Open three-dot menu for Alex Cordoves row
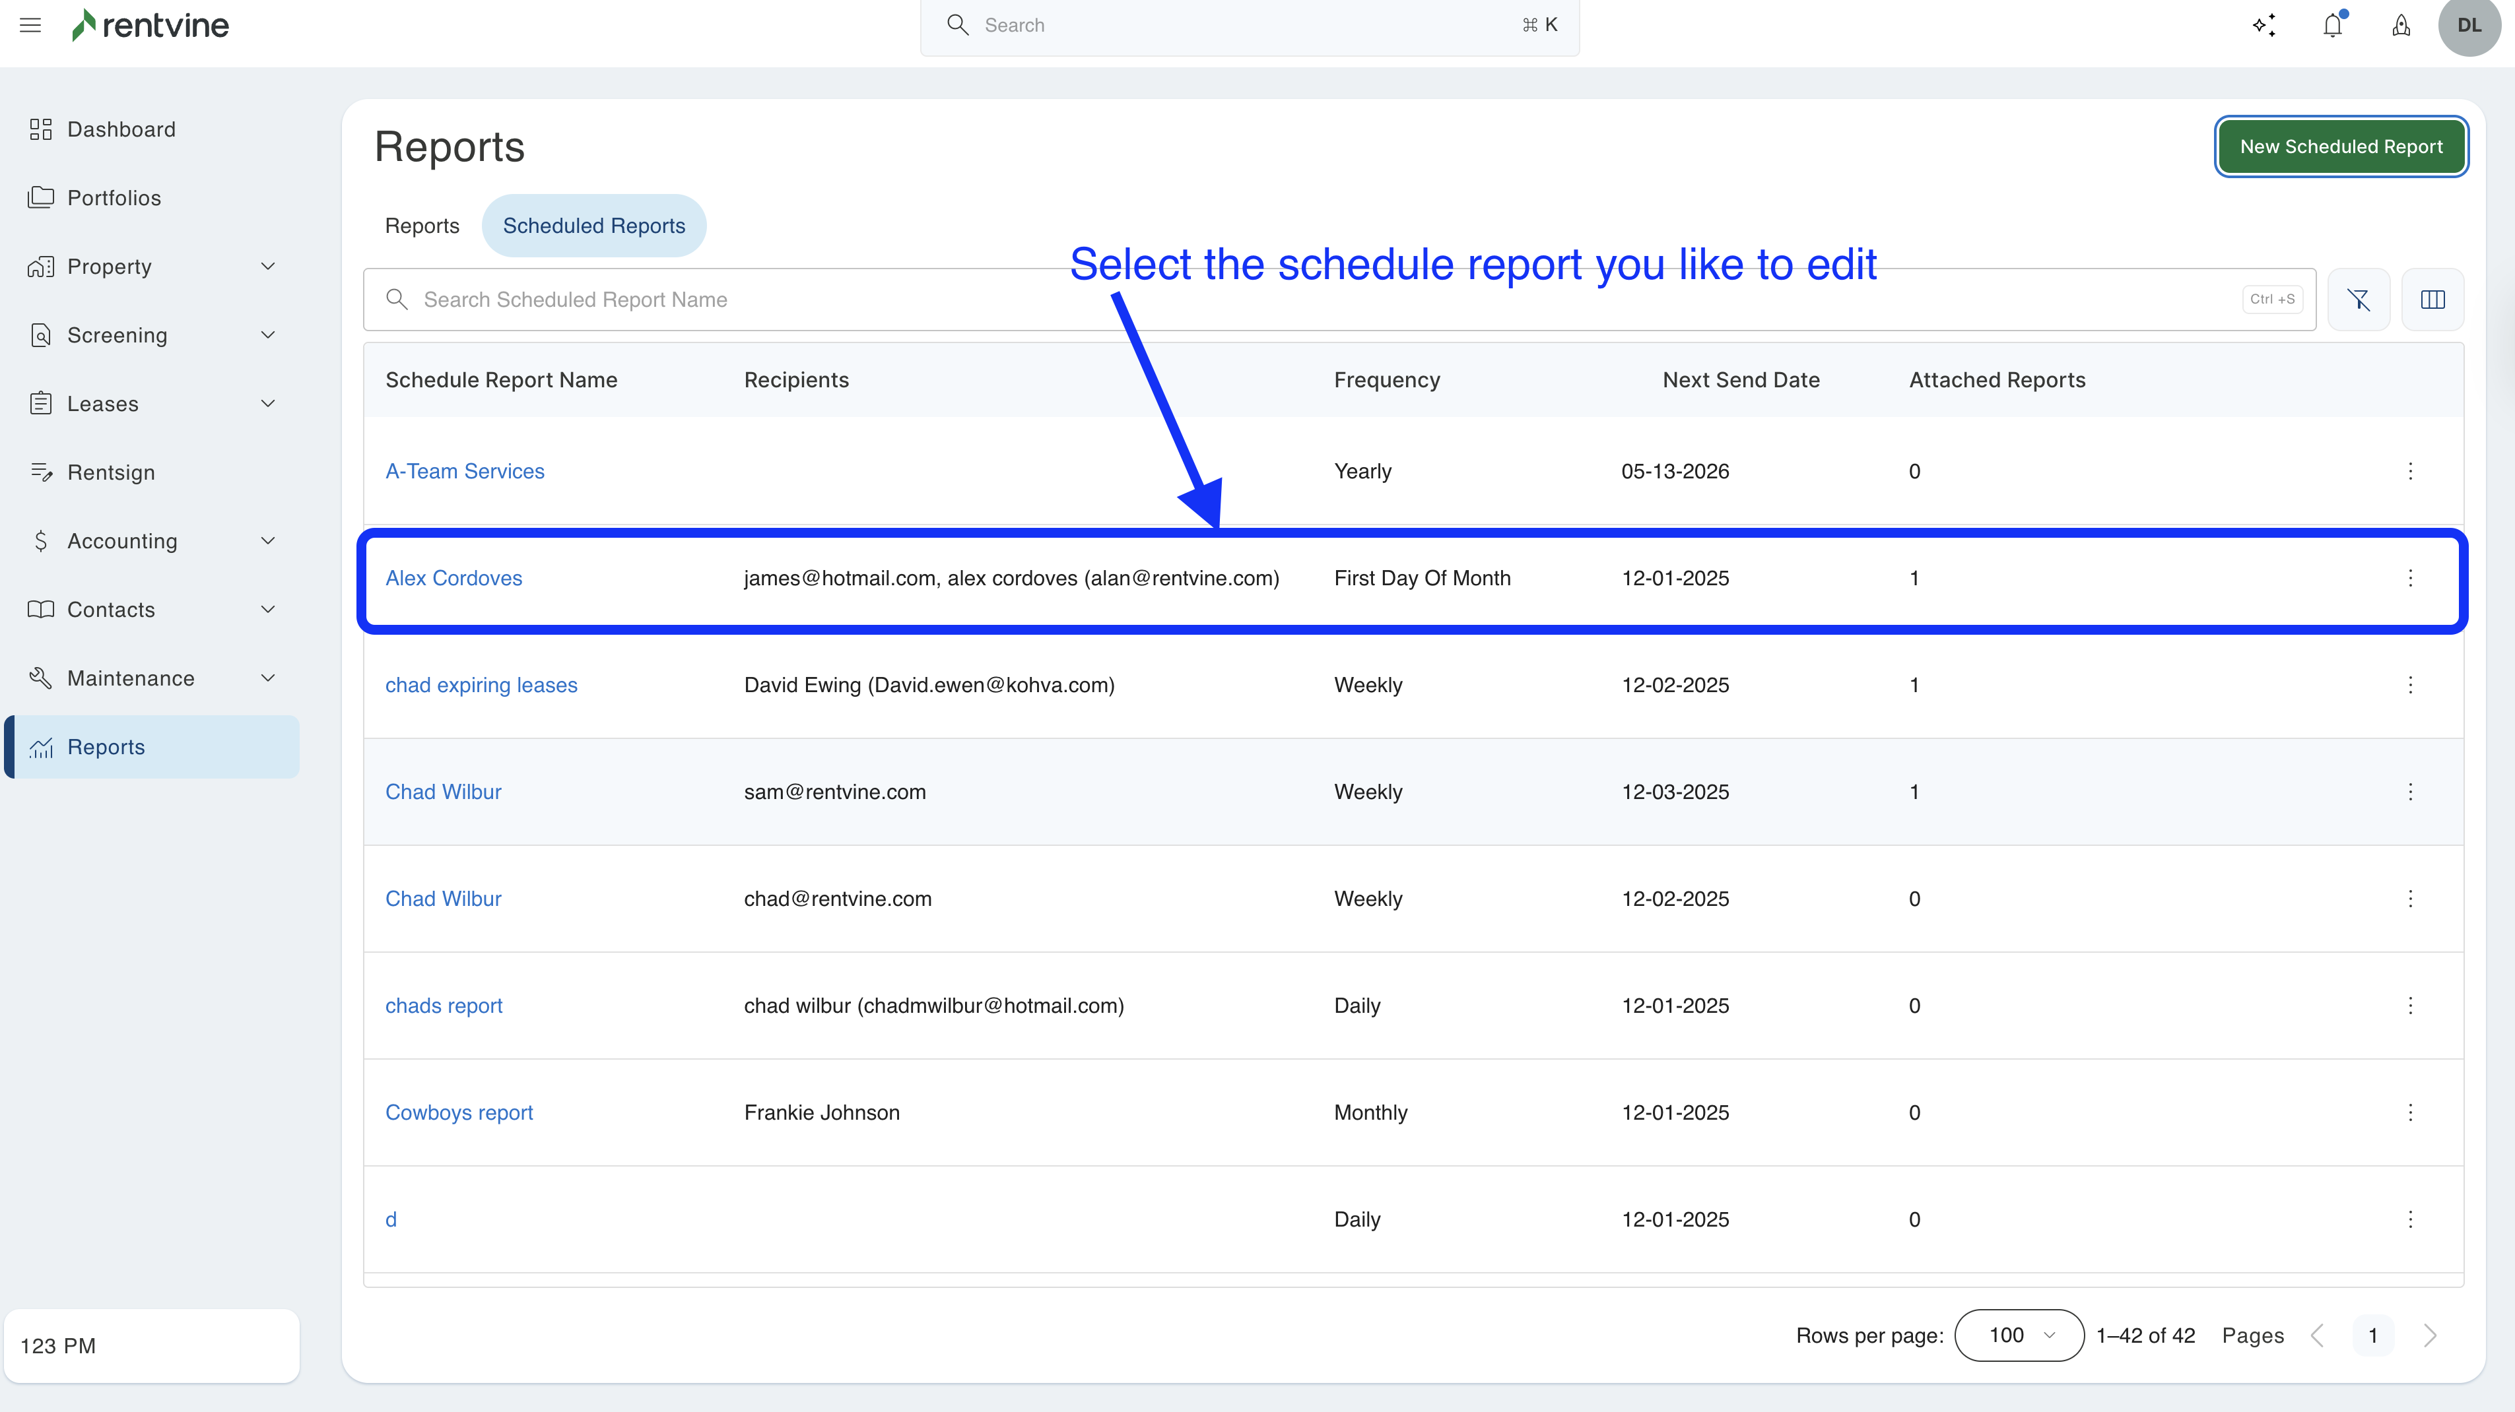Screen dimensions: 2515x1412 click(x=2409, y=578)
